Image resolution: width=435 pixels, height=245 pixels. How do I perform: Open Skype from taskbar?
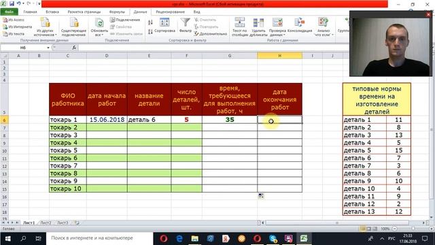click(x=273, y=238)
